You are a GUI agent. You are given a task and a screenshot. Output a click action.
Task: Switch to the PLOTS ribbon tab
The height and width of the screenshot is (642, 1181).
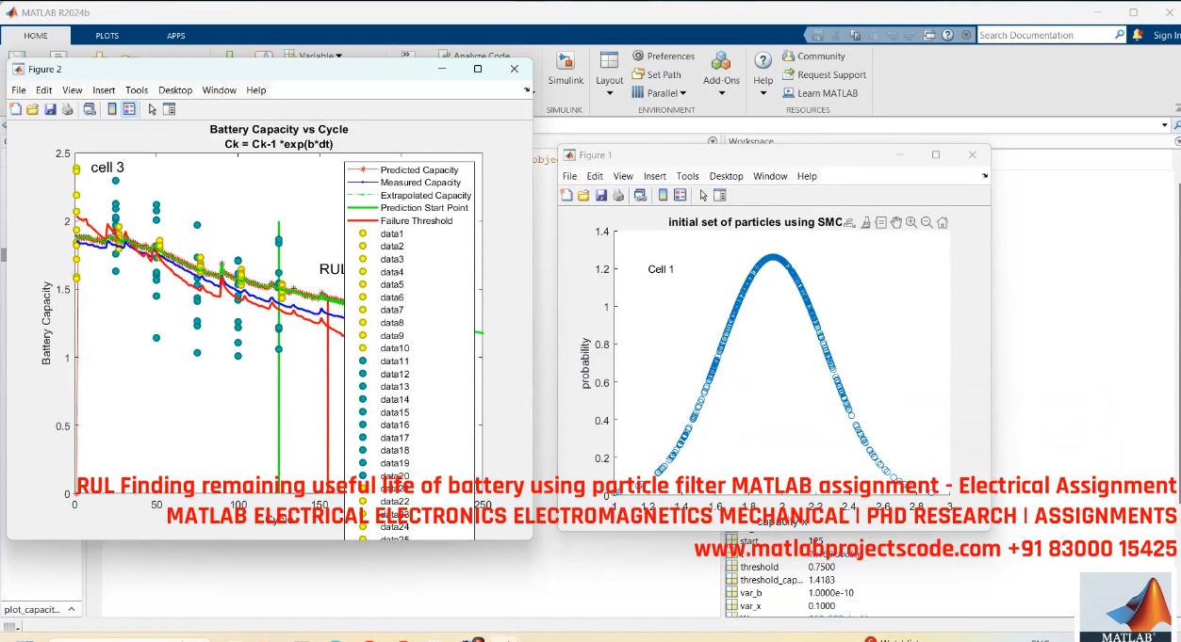[x=107, y=36]
